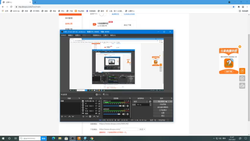Image resolution: width=250 pixels, height=141 pixels.
Task: Undock the Controls panel header icon
Action: click(x=172, y=98)
